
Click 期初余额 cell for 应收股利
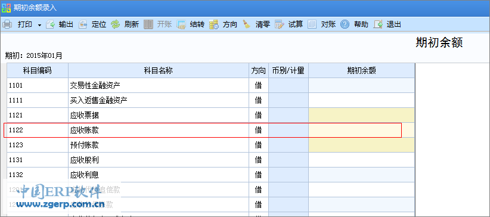point(362,160)
